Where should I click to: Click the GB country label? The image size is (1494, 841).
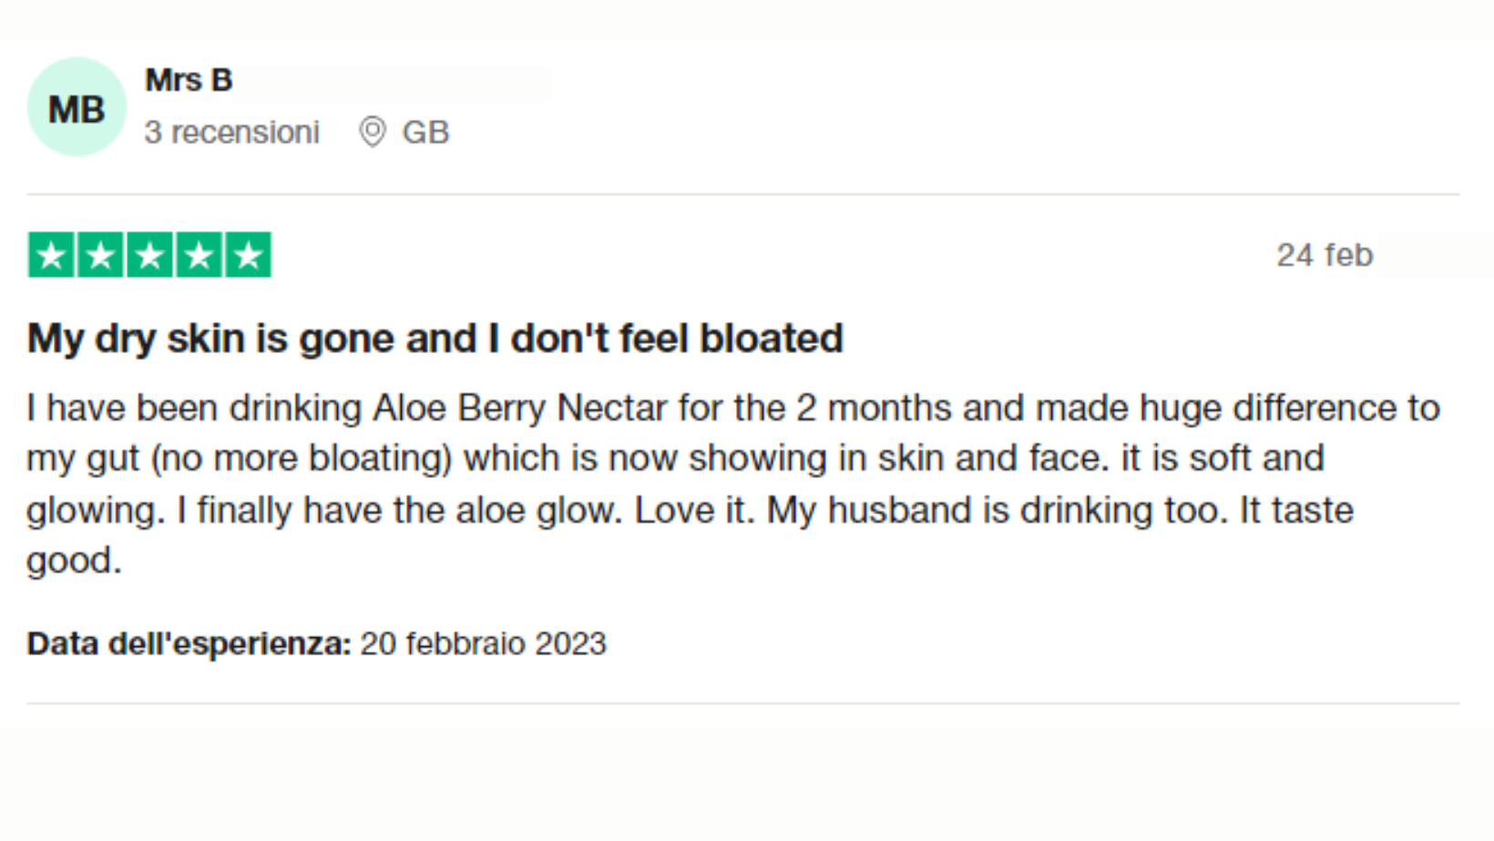click(425, 132)
